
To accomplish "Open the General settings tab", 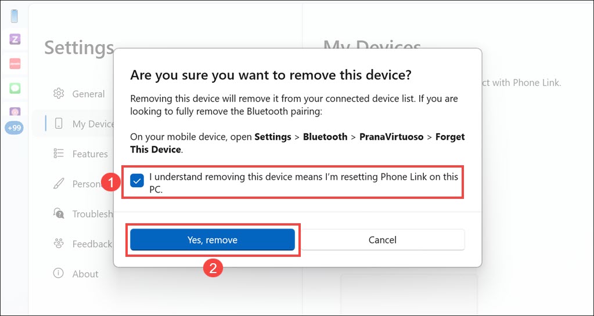I will tap(88, 94).
